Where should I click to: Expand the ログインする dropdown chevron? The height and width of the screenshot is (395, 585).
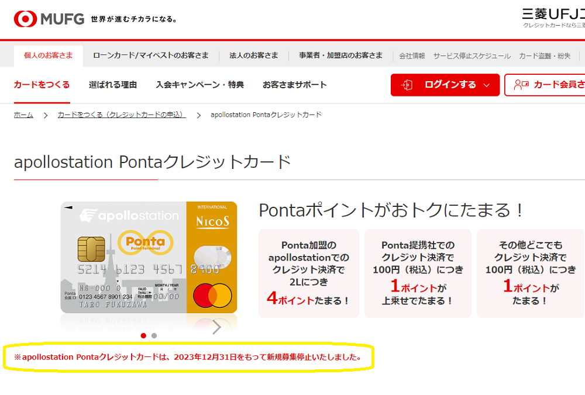click(x=487, y=85)
